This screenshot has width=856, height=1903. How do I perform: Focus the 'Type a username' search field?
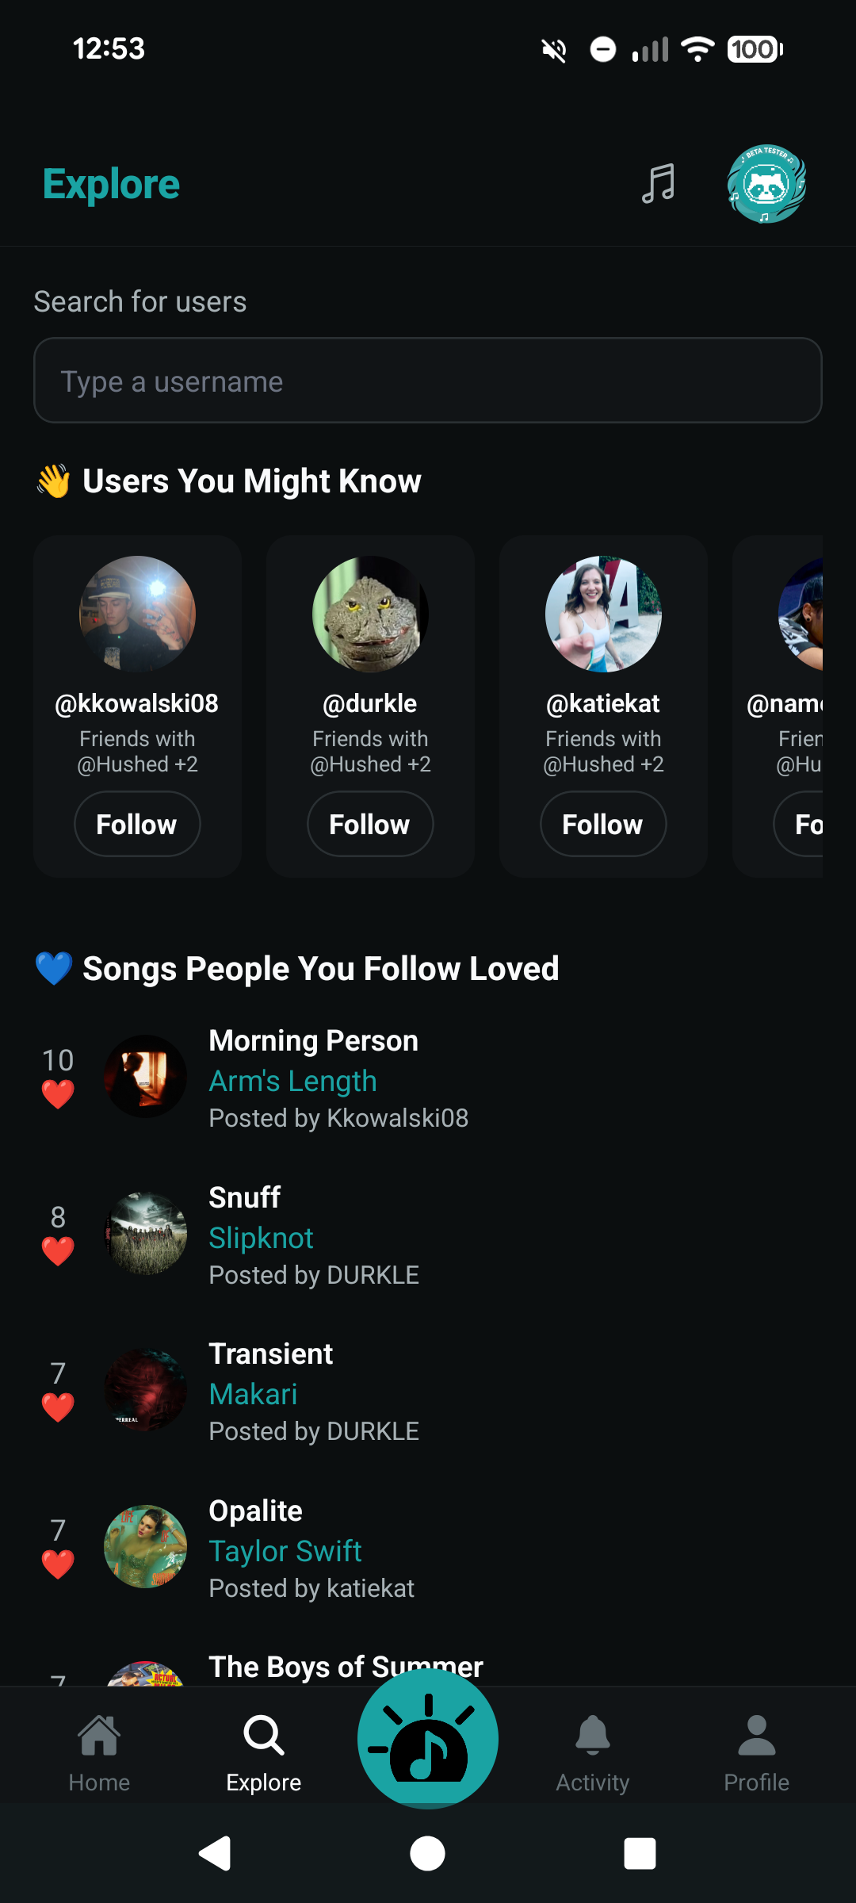coord(428,381)
